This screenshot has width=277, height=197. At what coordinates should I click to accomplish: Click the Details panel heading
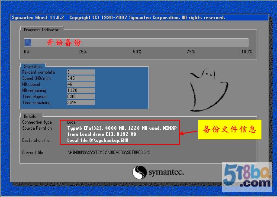[30, 116]
